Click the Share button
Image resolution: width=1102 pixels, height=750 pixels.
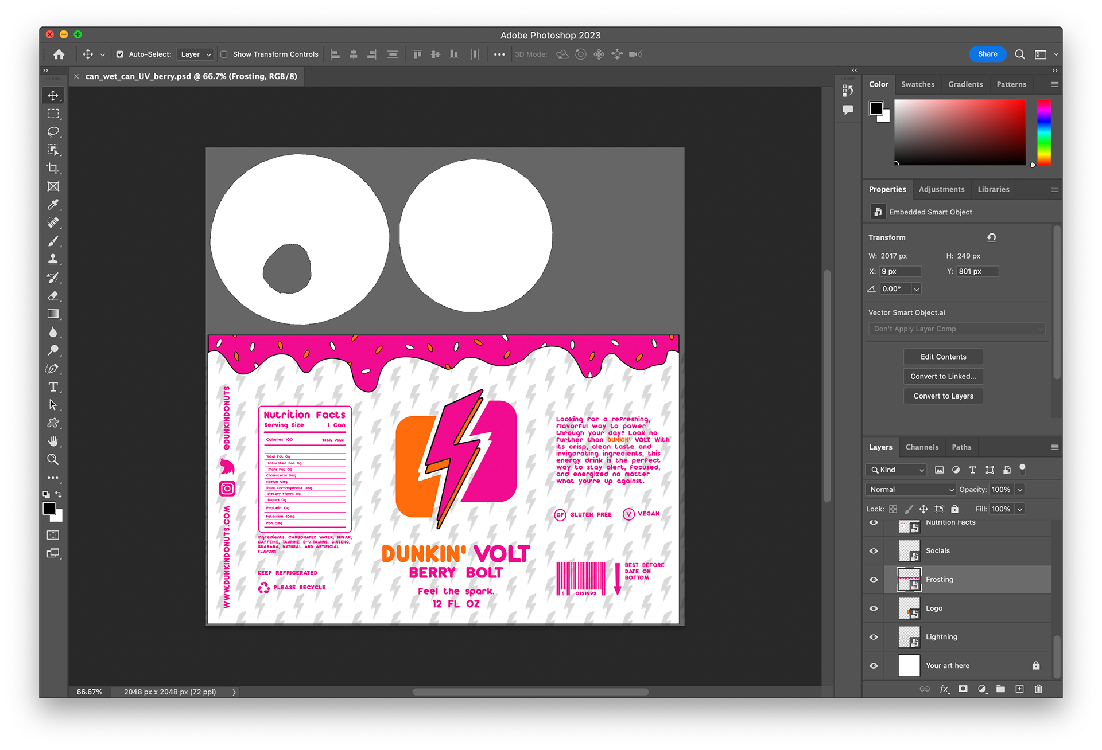pyautogui.click(x=988, y=54)
